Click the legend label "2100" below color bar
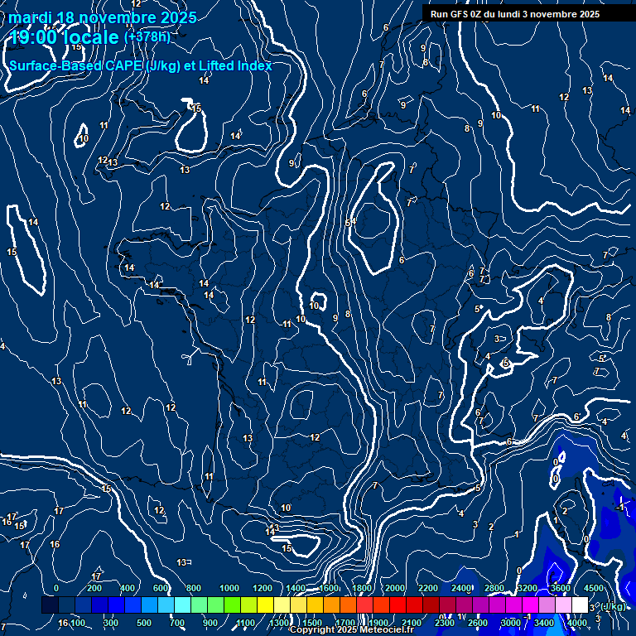Image resolution: width=636 pixels, height=636 pixels. tap(412, 623)
